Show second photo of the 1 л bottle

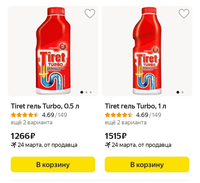(183, 92)
